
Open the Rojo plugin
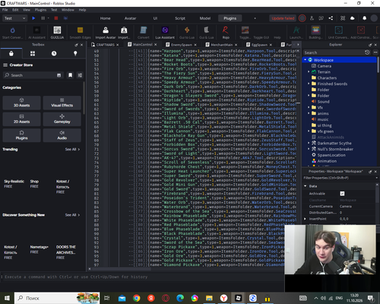(226, 33)
